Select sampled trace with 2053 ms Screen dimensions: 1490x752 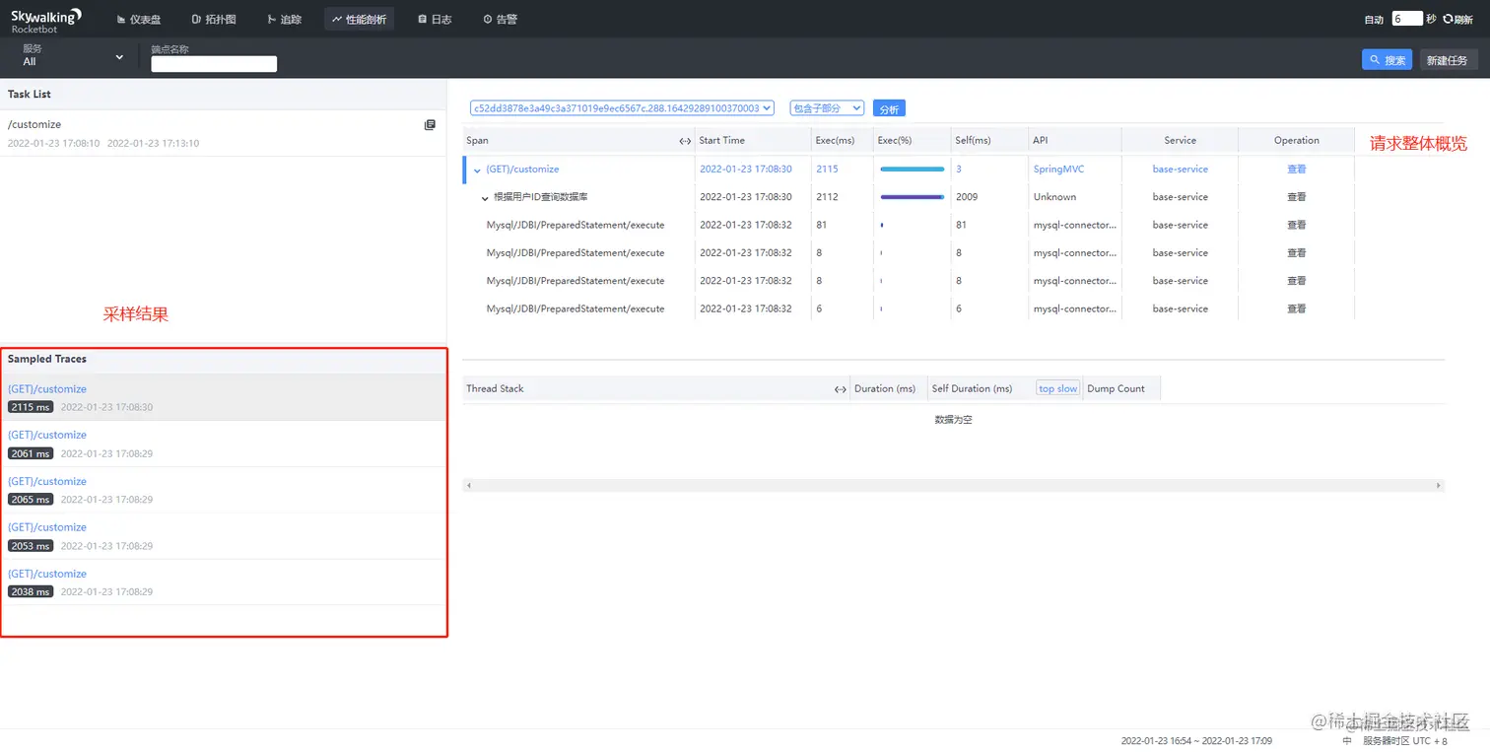(x=223, y=536)
